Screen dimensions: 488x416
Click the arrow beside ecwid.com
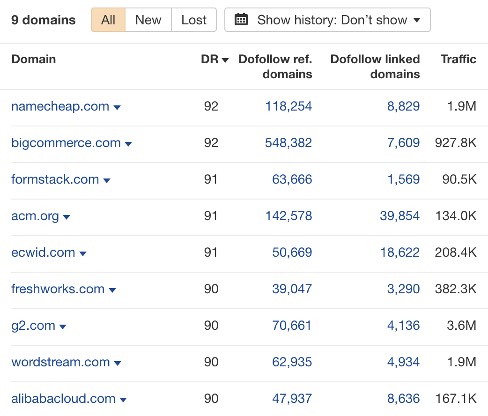(83, 253)
